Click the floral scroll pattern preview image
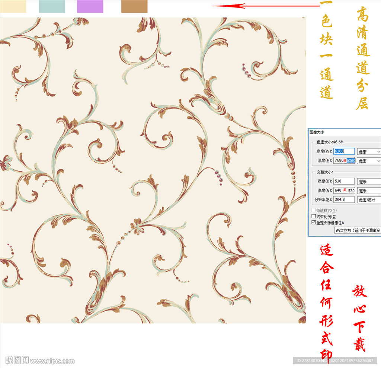The image size is (381, 368). point(153,170)
